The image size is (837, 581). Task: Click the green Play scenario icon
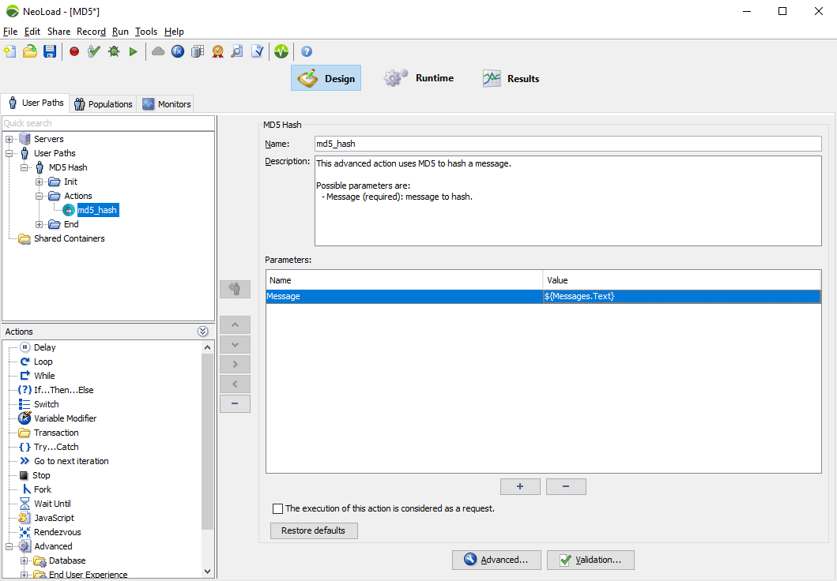(134, 51)
